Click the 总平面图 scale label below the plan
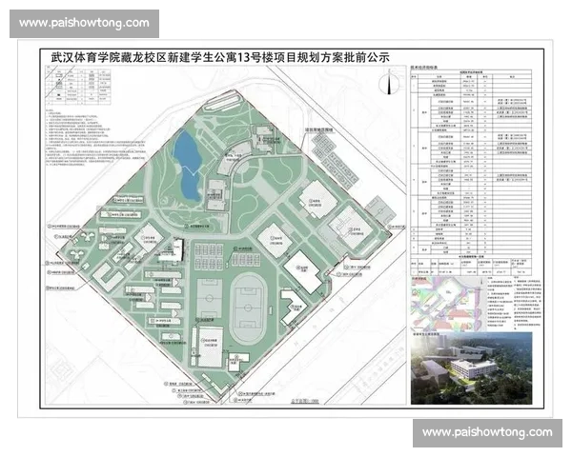572x457 pixels. click(x=305, y=401)
